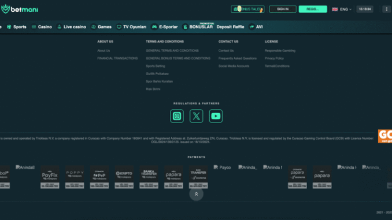The height and width of the screenshot is (220, 392).
Task: Open General Terms and Conditions link
Action: tap(172, 51)
